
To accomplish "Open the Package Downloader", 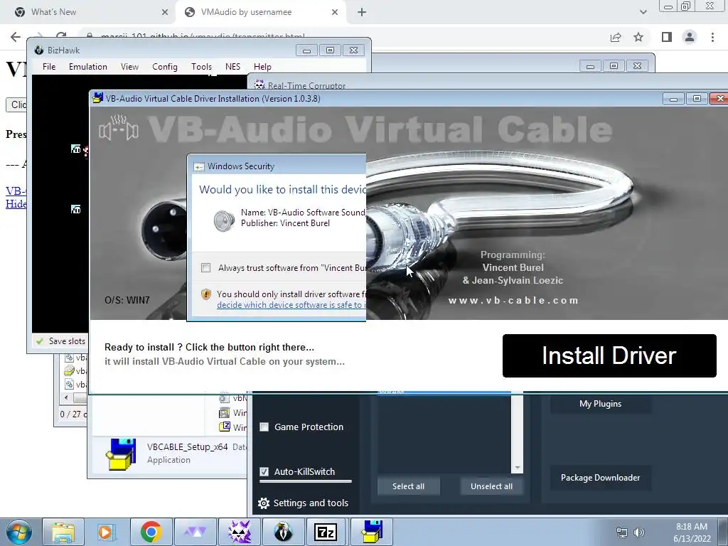I will tap(600, 477).
